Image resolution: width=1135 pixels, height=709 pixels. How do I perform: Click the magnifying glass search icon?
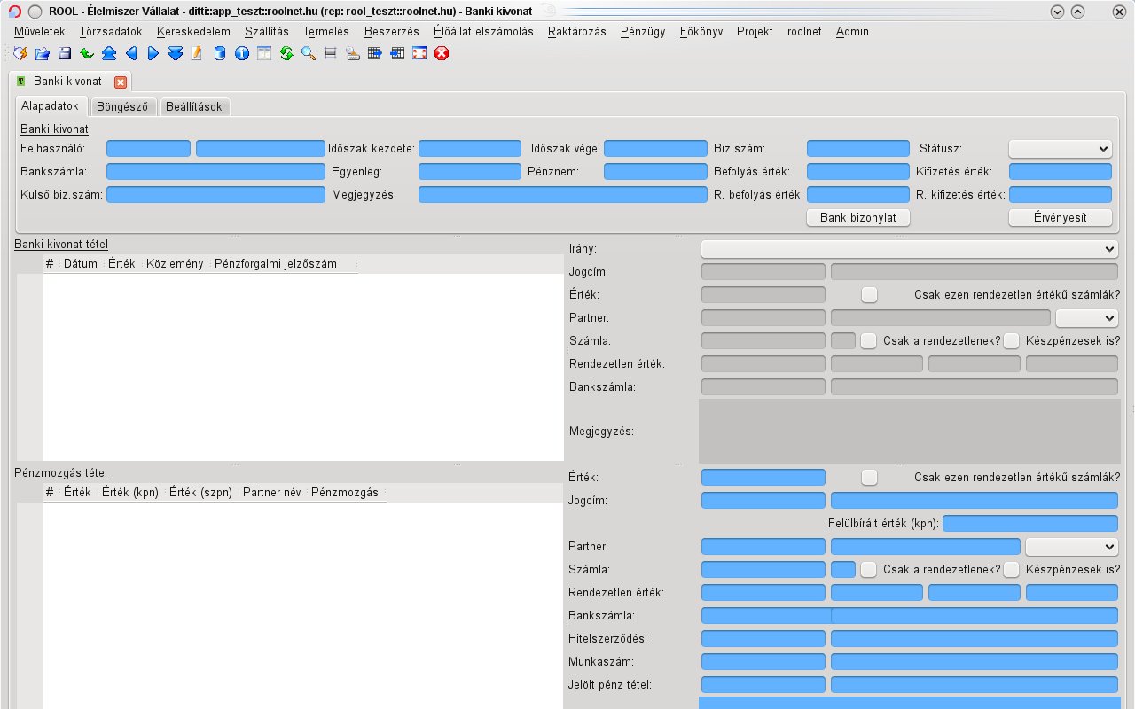coord(309,54)
